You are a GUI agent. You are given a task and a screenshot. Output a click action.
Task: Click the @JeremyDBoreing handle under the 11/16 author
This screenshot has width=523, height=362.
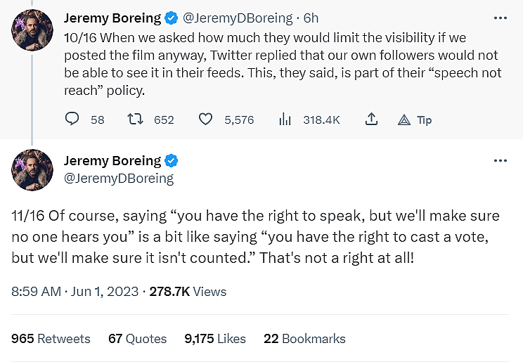pos(119,179)
